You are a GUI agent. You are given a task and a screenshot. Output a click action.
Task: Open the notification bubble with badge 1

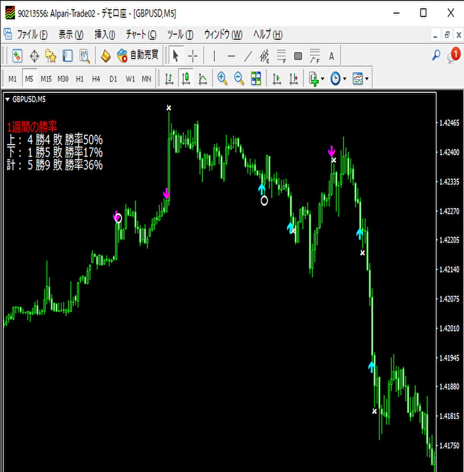point(454,56)
